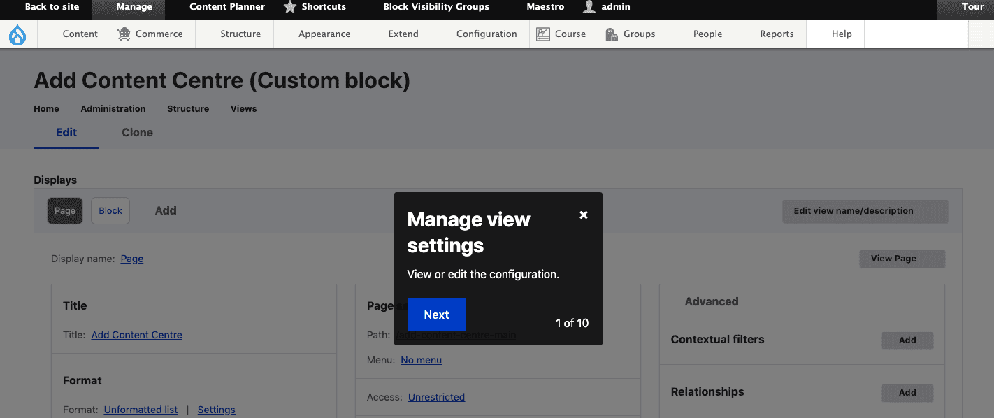Click Add next to Relationships
Screen dimensions: 994x418
pyautogui.click(x=907, y=393)
